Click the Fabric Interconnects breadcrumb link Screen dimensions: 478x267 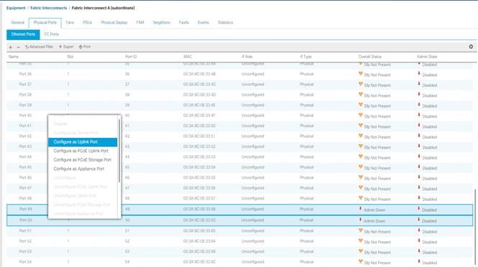click(48, 8)
